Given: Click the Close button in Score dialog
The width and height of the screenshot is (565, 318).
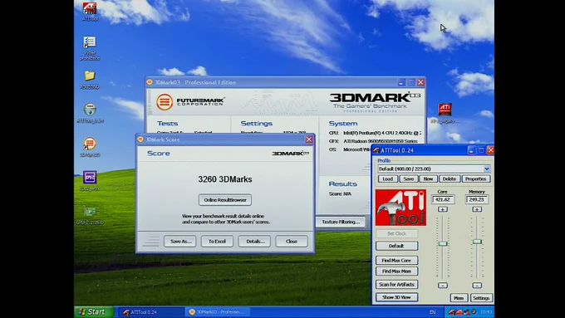Looking at the screenshot, I should [292, 242].
